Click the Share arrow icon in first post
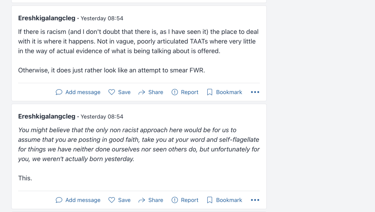The height and width of the screenshot is (212, 375). click(142, 92)
